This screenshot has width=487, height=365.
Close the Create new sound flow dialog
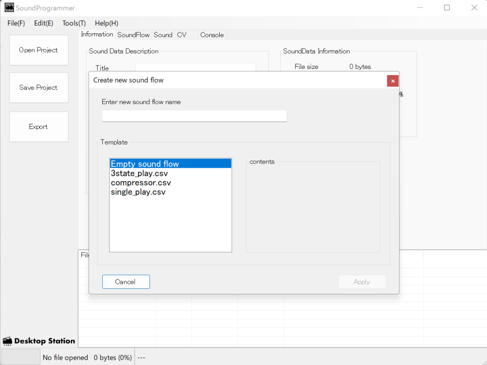(392, 81)
